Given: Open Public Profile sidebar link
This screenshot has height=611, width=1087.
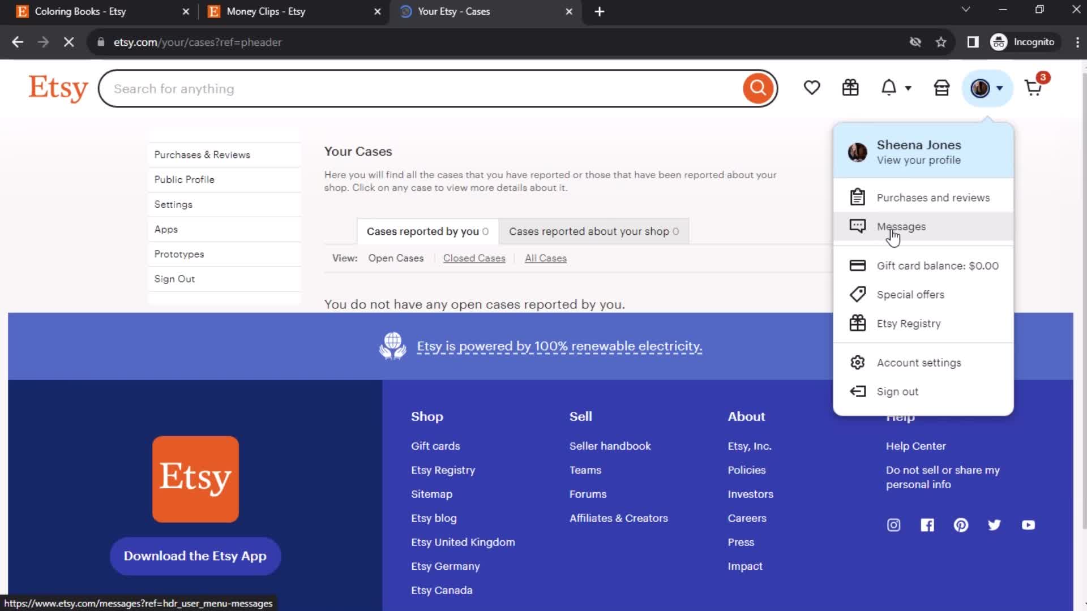Looking at the screenshot, I should (x=185, y=179).
